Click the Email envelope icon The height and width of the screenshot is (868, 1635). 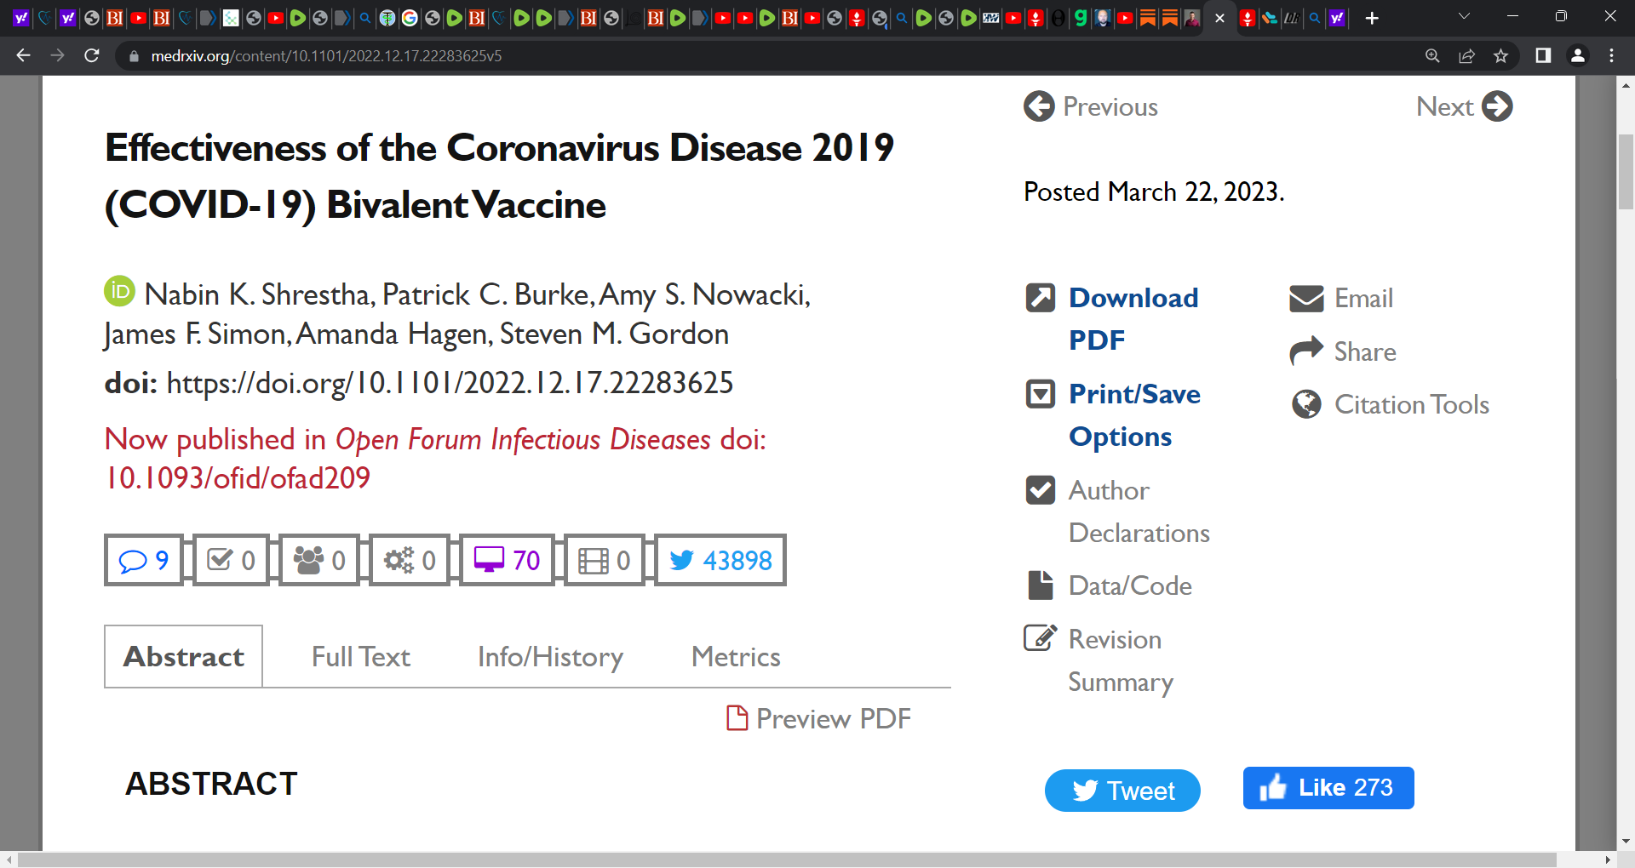tap(1306, 299)
